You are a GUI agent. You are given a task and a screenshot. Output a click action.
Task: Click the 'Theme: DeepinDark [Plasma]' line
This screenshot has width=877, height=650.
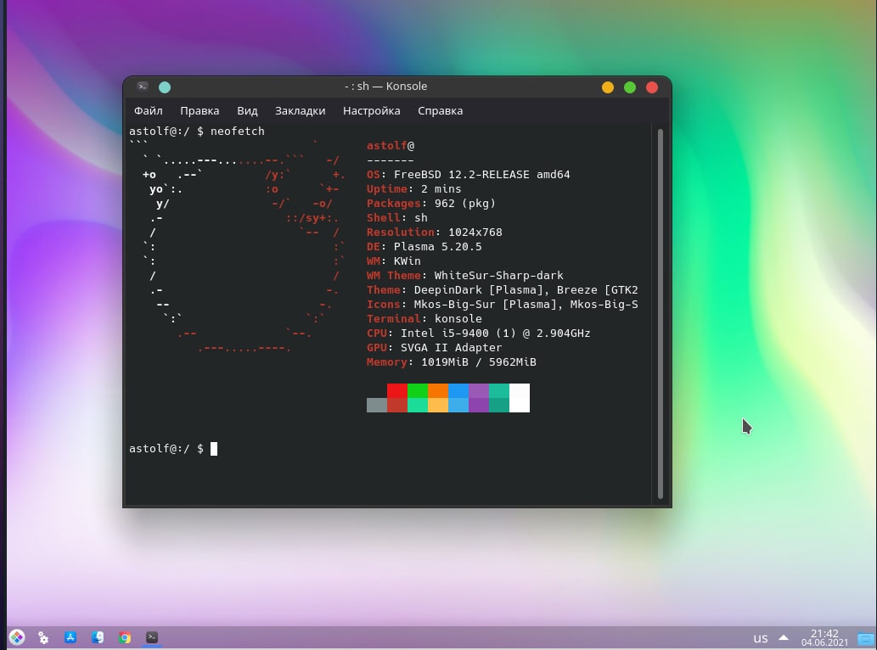(x=503, y=290)
